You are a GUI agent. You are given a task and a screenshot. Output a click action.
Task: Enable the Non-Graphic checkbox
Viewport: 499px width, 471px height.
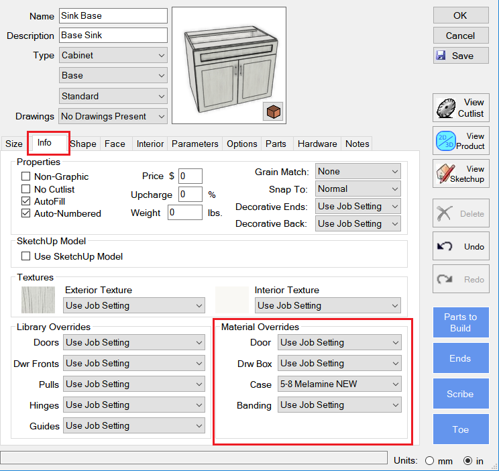coord(26,177)
